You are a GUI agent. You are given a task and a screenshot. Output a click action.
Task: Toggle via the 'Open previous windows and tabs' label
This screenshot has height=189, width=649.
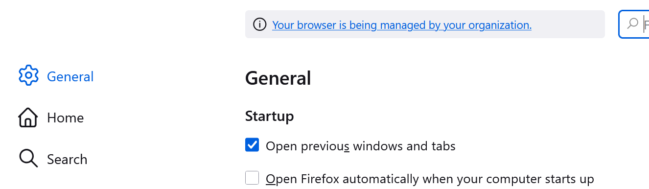(361, 146)
